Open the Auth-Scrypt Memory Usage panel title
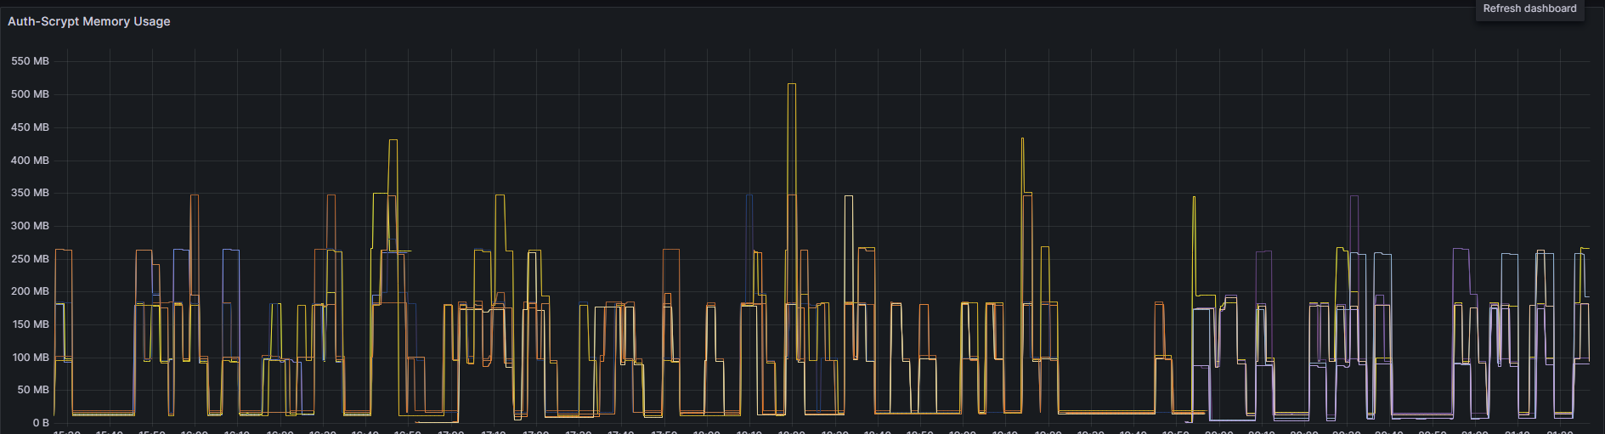1605x434 pixels. point(88,21)
